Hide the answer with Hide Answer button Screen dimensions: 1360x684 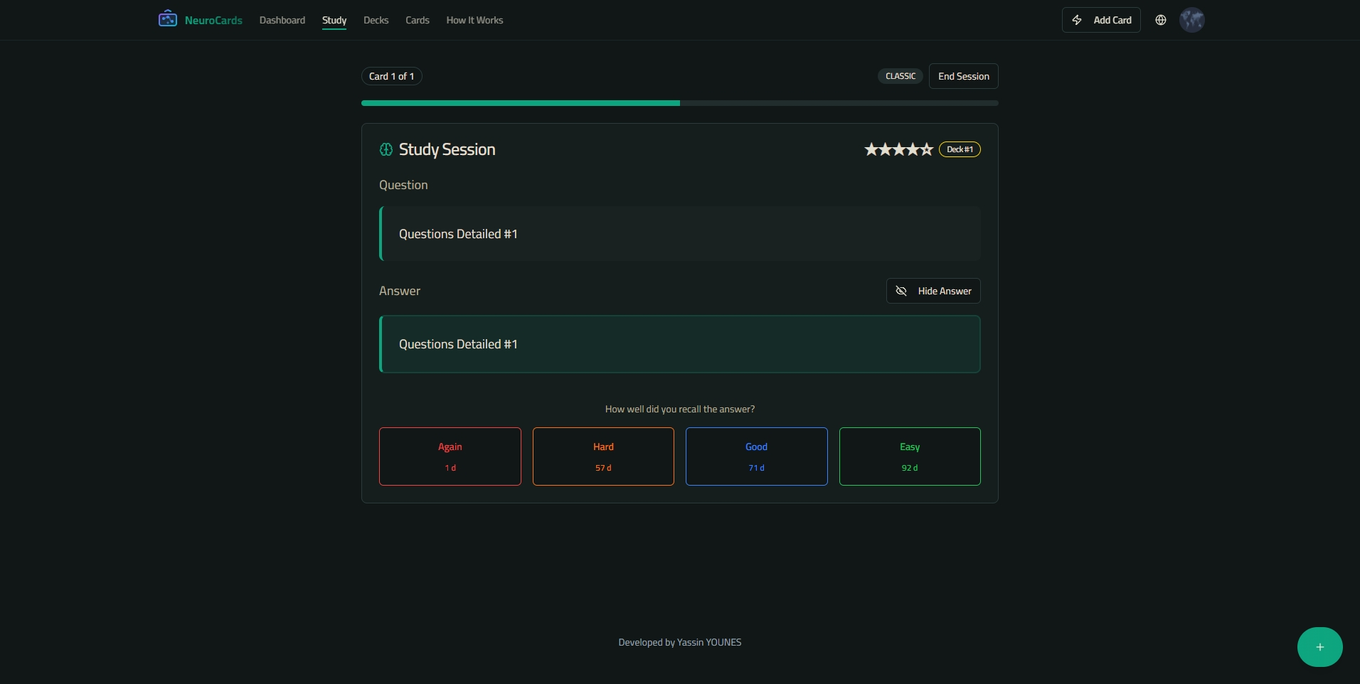tap(933, 291)
